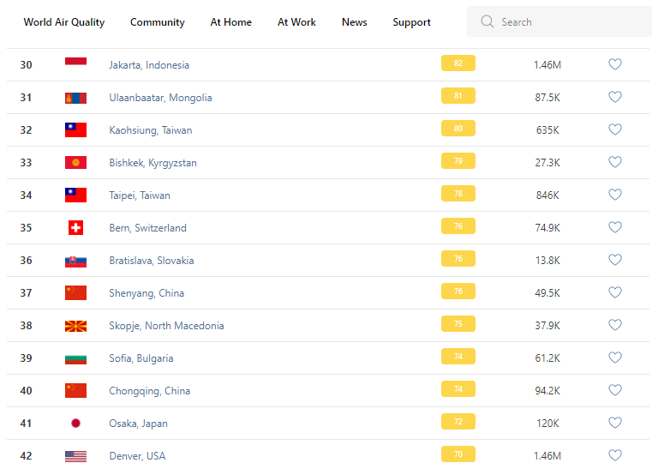Click the USA flag icon

point(75,455)
